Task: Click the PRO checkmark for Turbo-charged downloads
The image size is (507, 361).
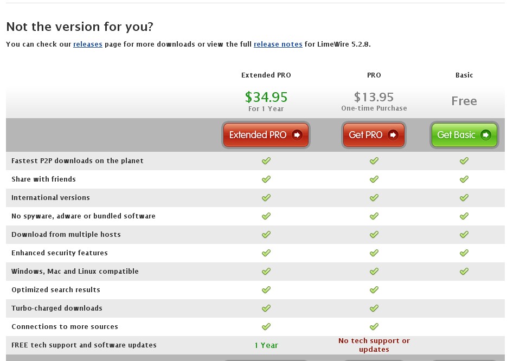Action: (374, 308)
